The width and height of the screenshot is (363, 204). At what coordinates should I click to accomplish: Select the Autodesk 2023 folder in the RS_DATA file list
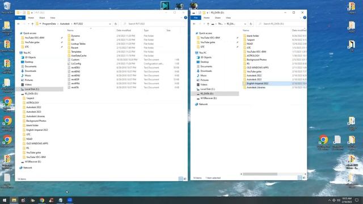point(254,79)
